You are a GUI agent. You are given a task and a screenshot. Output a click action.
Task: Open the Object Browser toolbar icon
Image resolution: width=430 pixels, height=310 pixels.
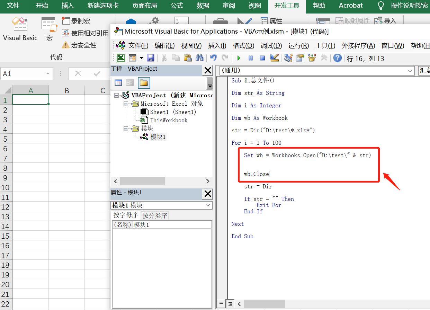coord(312,58)
